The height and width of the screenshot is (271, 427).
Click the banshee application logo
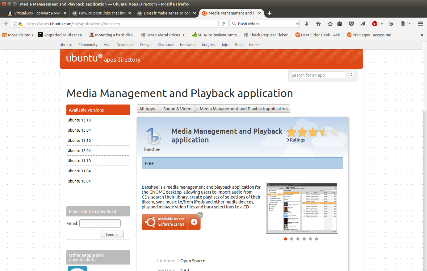click(x=153, y=136)
